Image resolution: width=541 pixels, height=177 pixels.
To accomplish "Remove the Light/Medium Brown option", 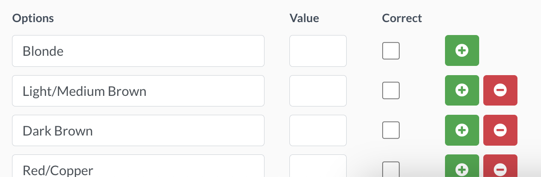I will (x=500, y=90).
